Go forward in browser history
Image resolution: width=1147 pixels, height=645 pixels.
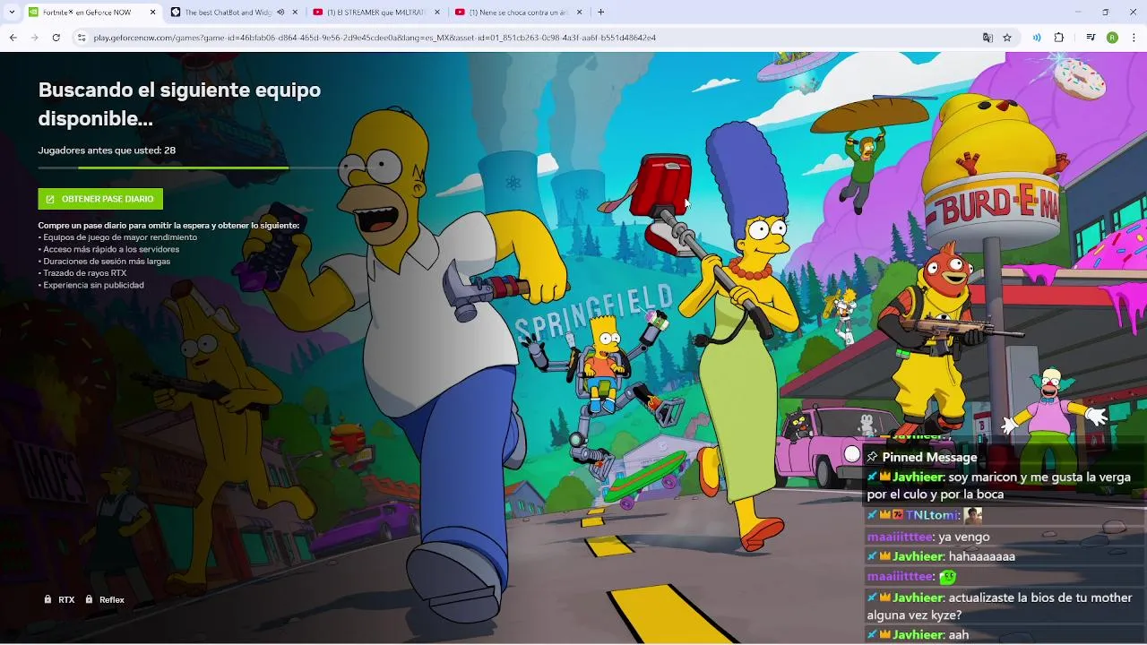click(34, 38)
